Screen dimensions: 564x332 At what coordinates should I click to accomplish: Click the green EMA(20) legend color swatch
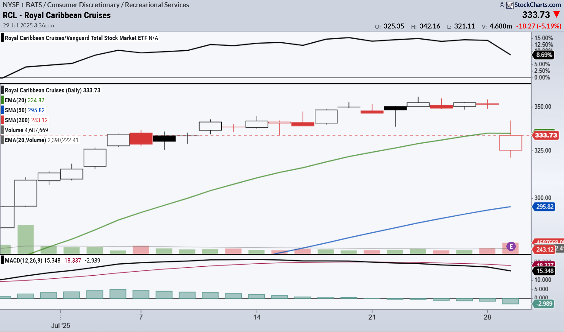(2, 100)
